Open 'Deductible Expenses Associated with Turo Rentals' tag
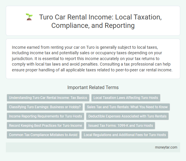The width and height of the screenshot is (186, 161). pyautogui.click(x=127, y=116)
